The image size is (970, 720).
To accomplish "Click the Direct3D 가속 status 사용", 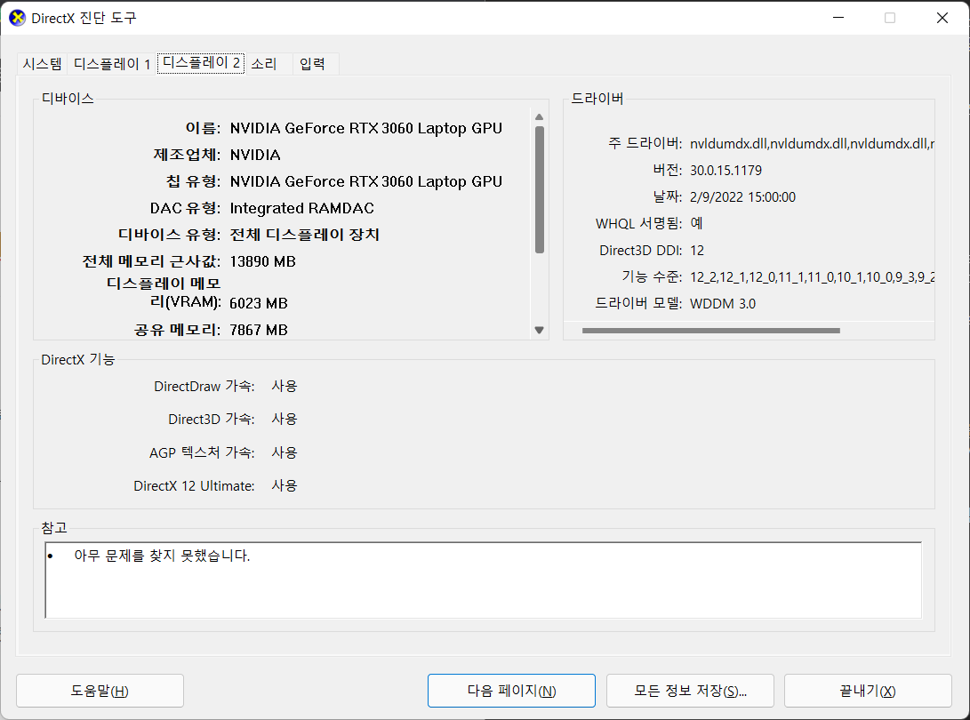I will (x=285, y=419).
